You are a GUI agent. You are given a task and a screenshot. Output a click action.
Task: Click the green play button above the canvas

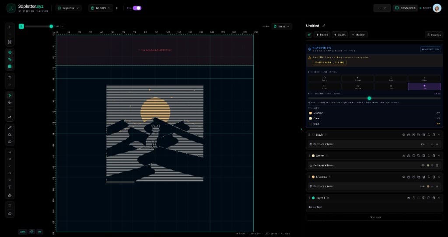(x=21, y=26)
